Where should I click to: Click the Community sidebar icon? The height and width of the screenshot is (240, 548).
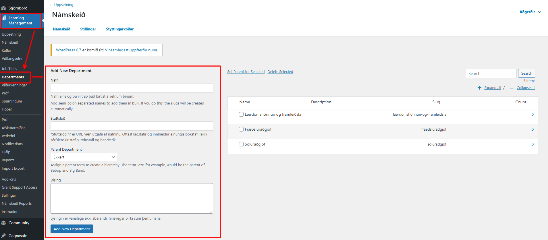[x=4, y=223]
